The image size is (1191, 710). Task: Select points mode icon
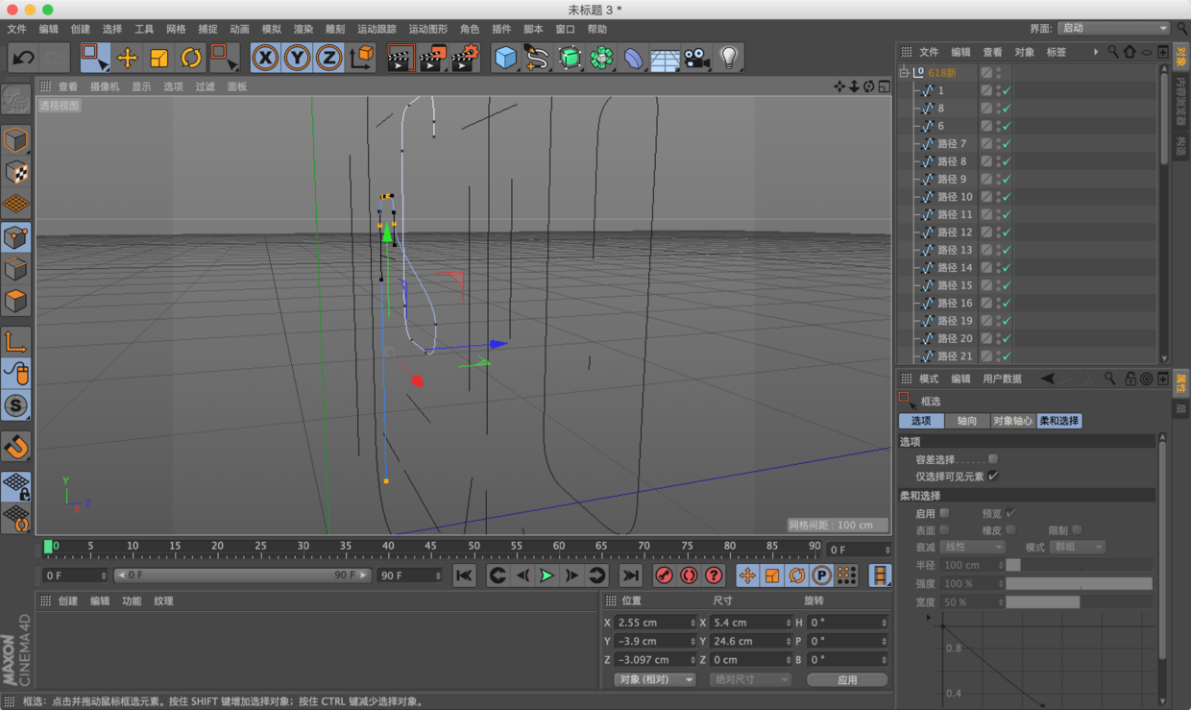pyautogui.click(x=15, y=236)
